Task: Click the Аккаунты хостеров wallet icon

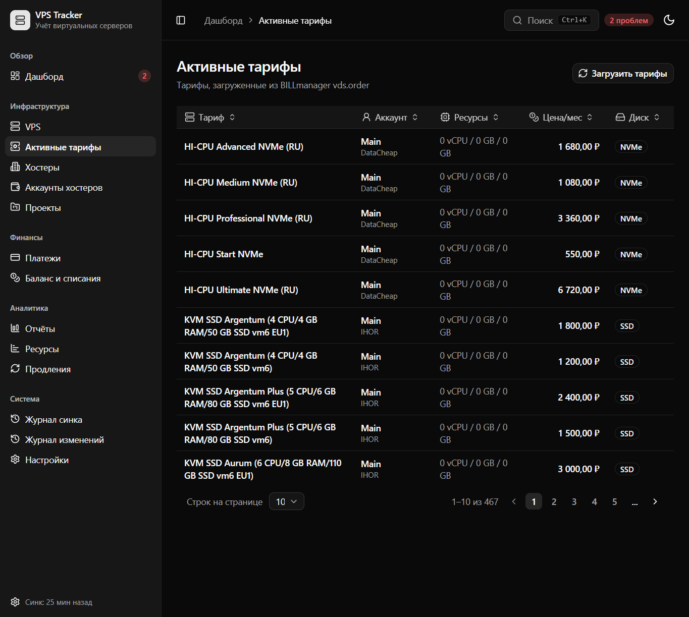Action: (x=15, y=187)
